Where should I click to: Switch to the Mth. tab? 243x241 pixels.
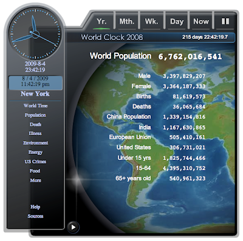[127, 21]
